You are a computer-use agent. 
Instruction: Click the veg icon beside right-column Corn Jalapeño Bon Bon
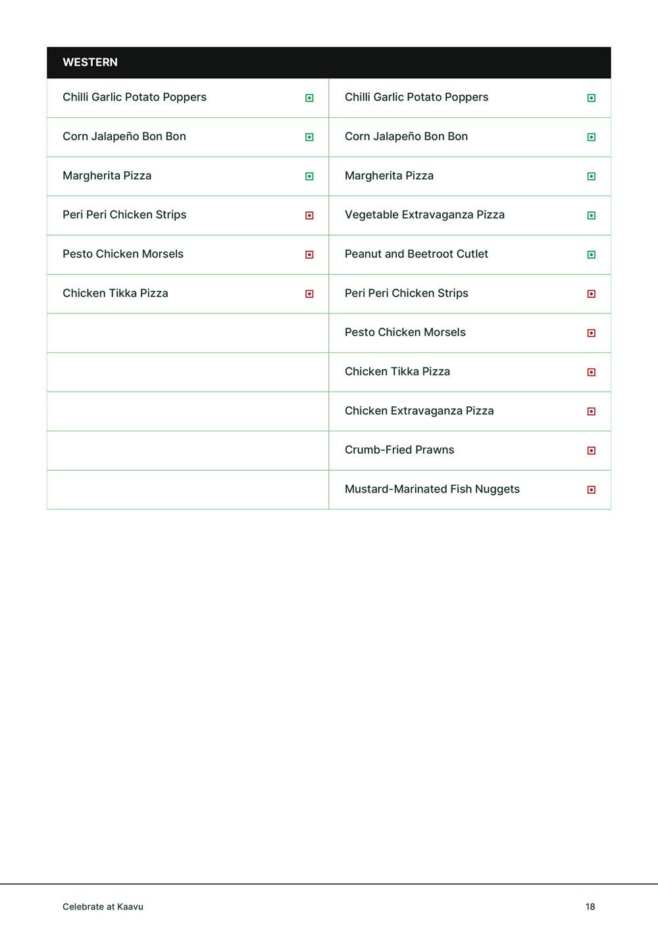[591, 137]
